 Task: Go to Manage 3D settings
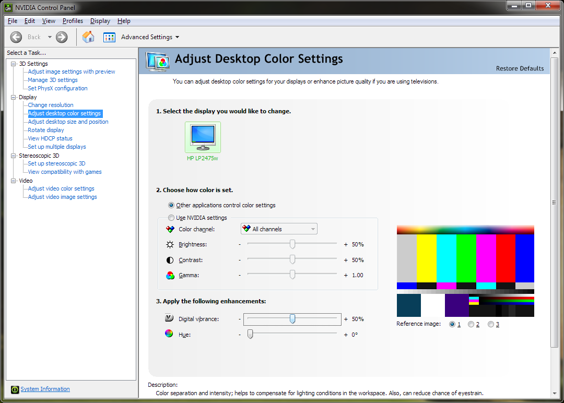(x=53, y=80)
